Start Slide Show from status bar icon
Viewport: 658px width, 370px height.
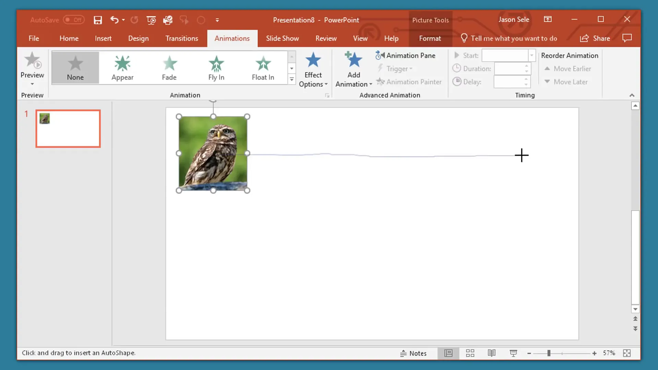513,353
